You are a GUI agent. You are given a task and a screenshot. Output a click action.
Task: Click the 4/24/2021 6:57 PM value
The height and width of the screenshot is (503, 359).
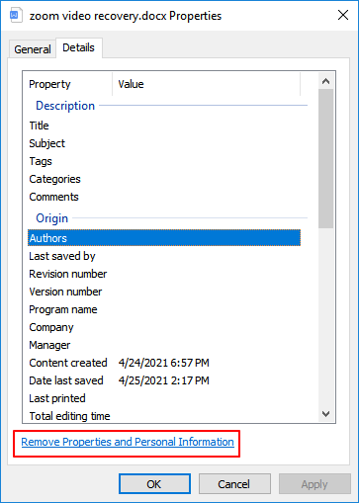point(164,363)
